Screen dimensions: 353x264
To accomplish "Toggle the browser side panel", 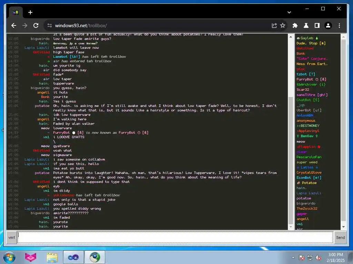I will coord(317,25).
